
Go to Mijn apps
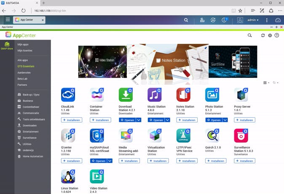point(23,44)
